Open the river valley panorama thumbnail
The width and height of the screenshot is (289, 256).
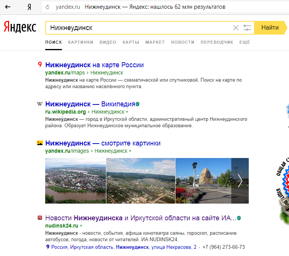click(x=141, y=181)
